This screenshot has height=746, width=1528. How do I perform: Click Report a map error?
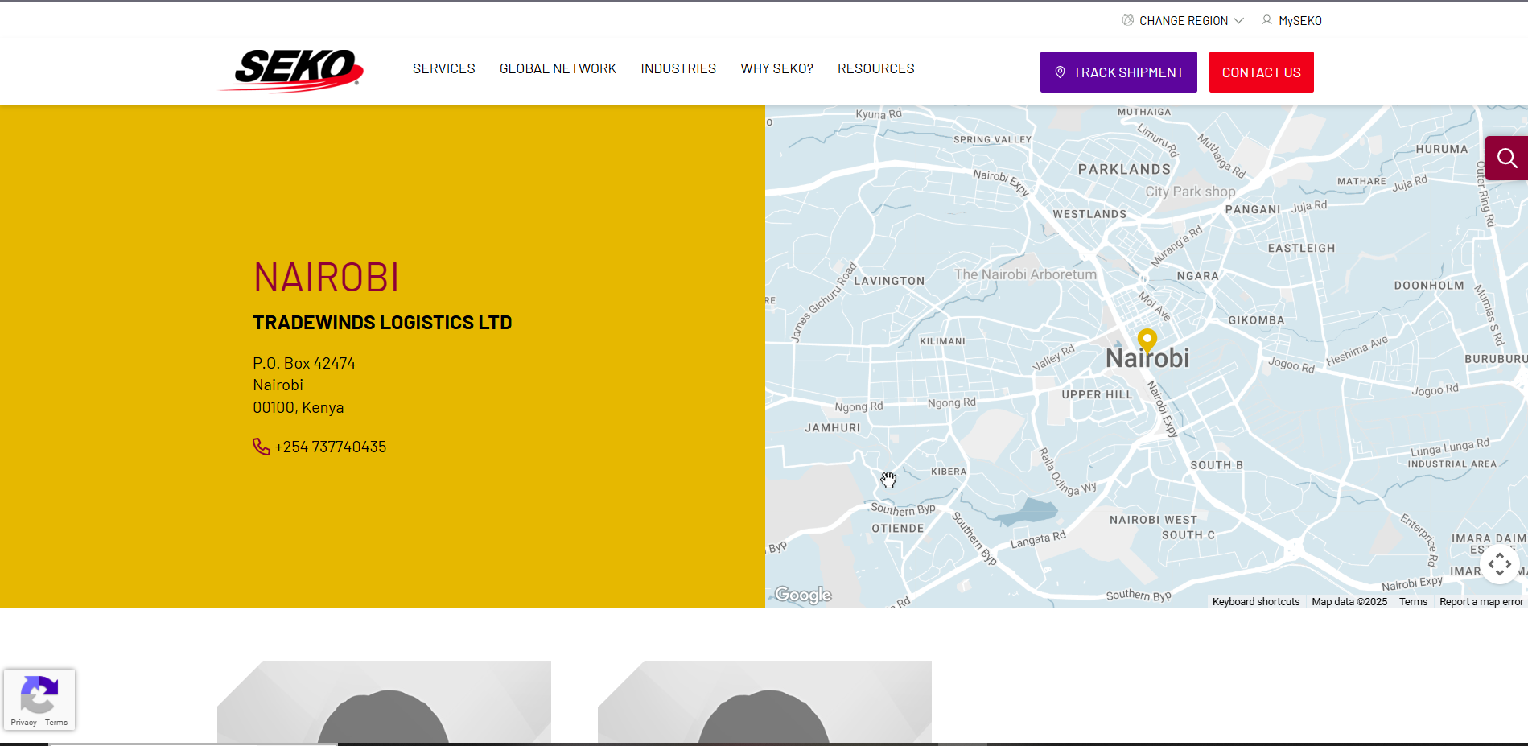(1481, 602)
